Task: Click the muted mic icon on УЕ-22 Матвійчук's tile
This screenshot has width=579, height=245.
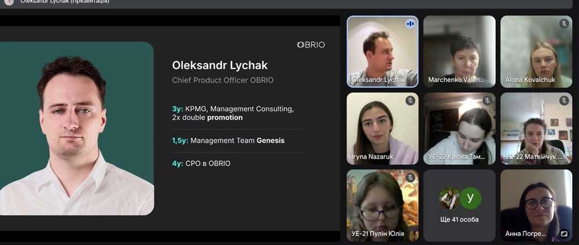Action: [564, 100]
